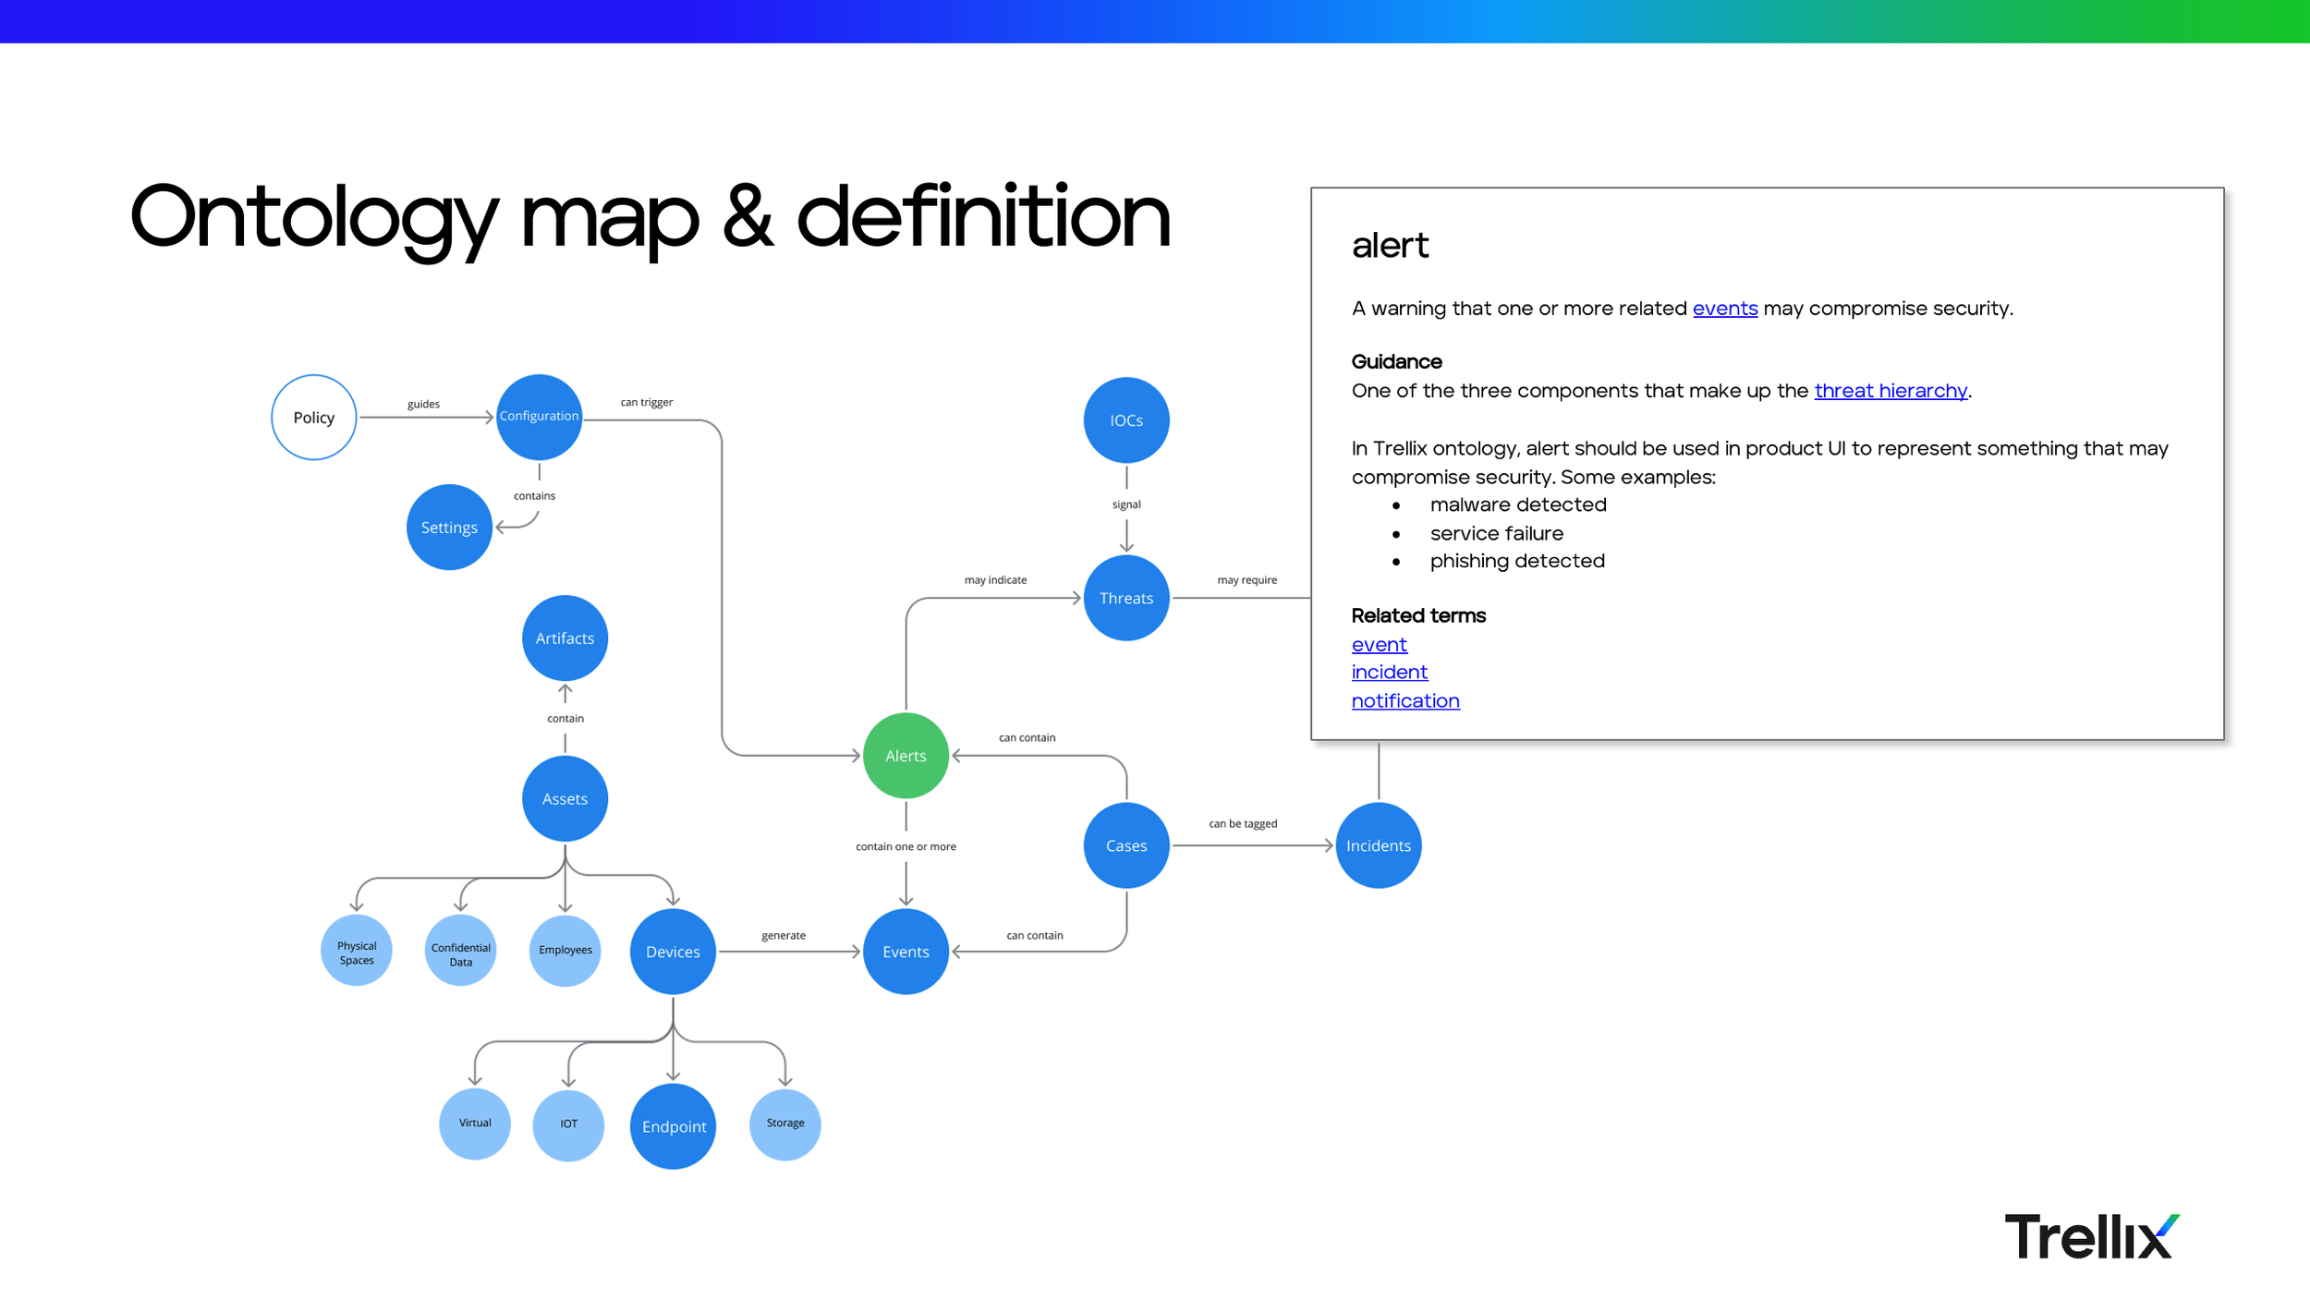Select the 'Ontology map & definition' title
Image resolution: width=2310 pixels, height=1300 pixels.
650,218
